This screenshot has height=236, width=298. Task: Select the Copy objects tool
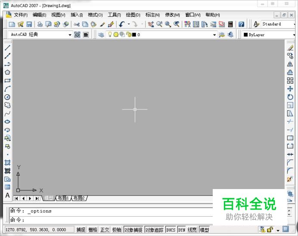(x=290, y=56)
